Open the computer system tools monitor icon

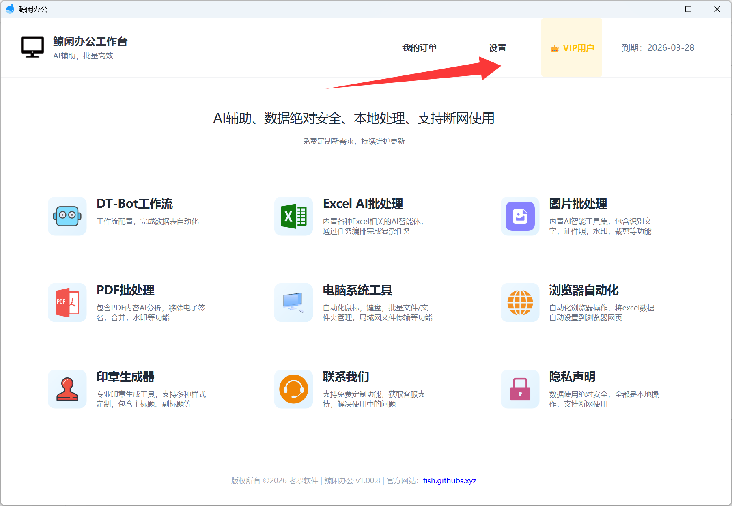click(x=293, y=302)
